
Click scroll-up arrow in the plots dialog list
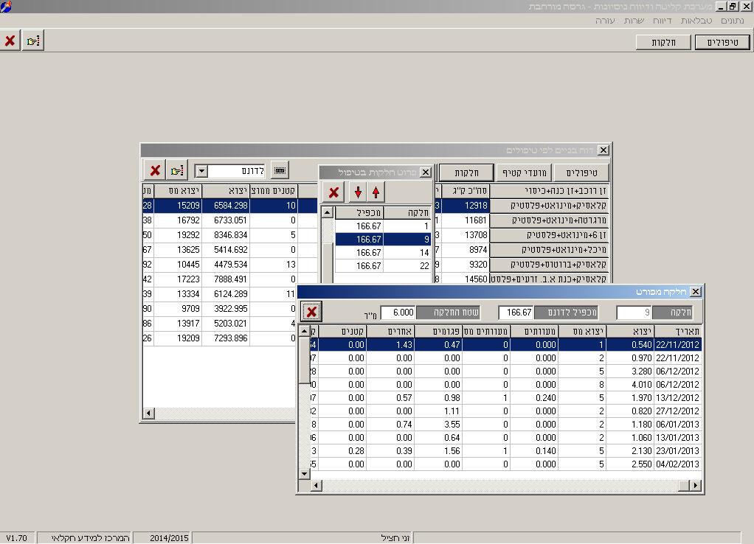click(327, 212)
